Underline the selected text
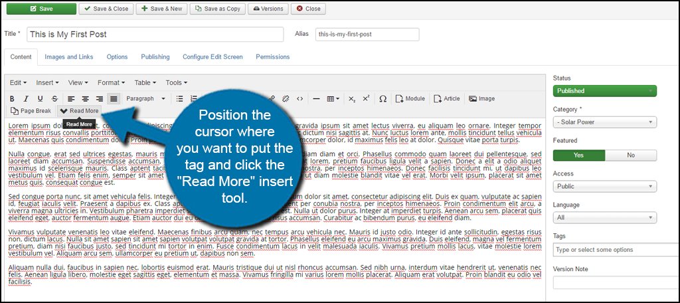Viewport: 680px width, 303px height. [x=41, y=99]
